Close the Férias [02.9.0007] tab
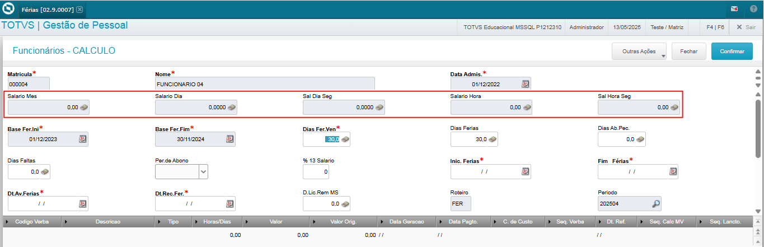Viewport: 764px width, 247px height. click(79, 10)
